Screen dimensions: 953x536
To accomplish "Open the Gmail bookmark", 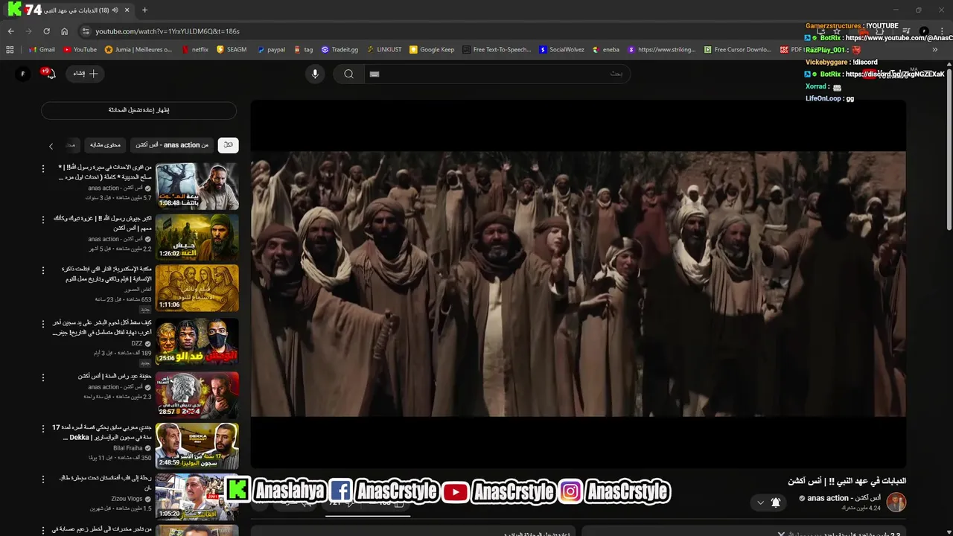I will tap(42, 50).
